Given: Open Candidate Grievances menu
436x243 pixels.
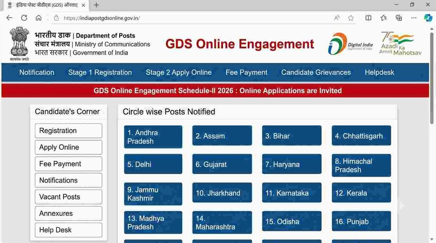Looking at the screenshot, I should click(316, 72).
